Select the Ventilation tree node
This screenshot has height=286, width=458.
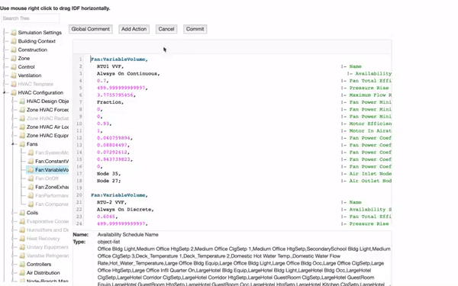tap(30, 76)
